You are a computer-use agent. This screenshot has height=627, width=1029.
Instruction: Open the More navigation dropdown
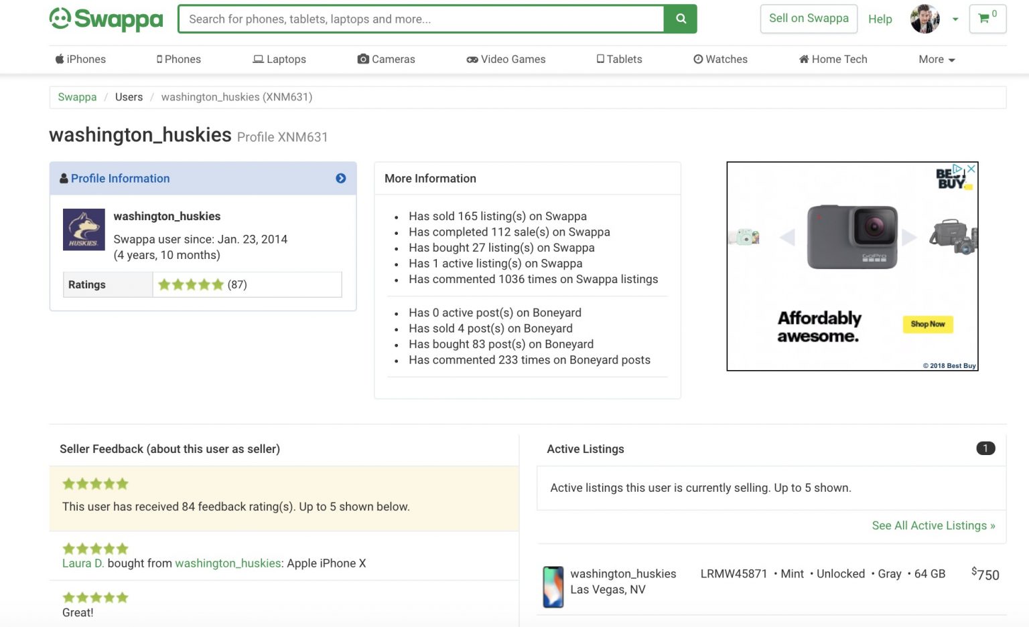coord(936,59)
